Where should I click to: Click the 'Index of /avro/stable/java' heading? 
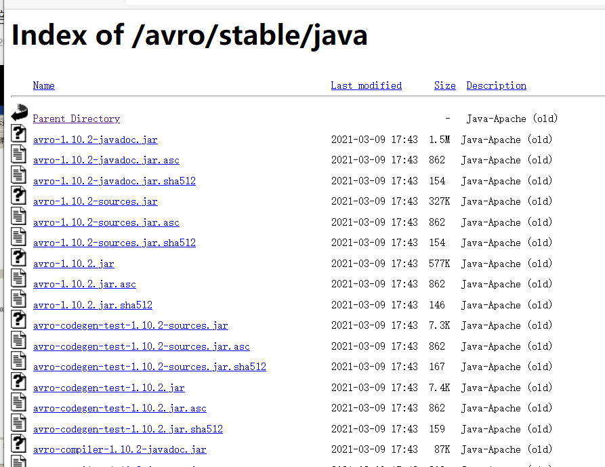(189, 35)
